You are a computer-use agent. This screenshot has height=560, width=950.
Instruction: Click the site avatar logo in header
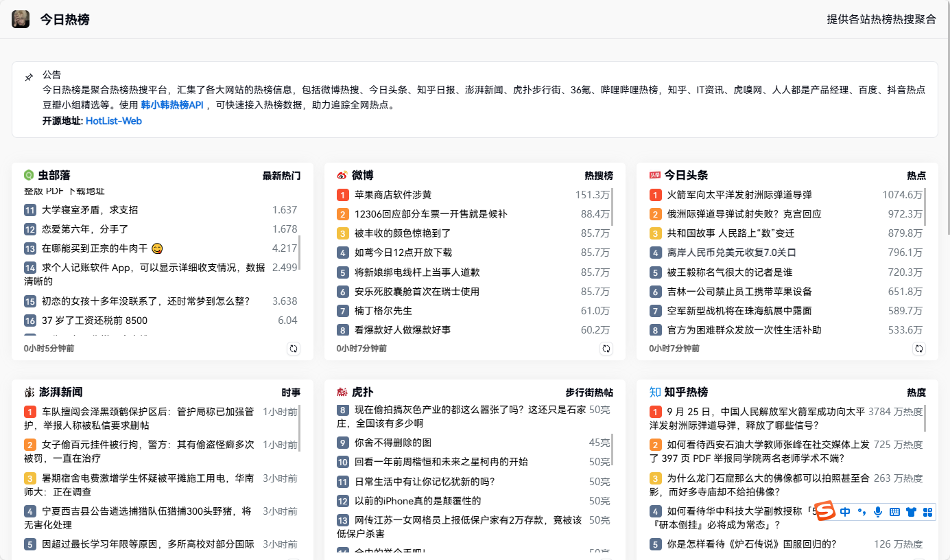(x=21, y=19)
